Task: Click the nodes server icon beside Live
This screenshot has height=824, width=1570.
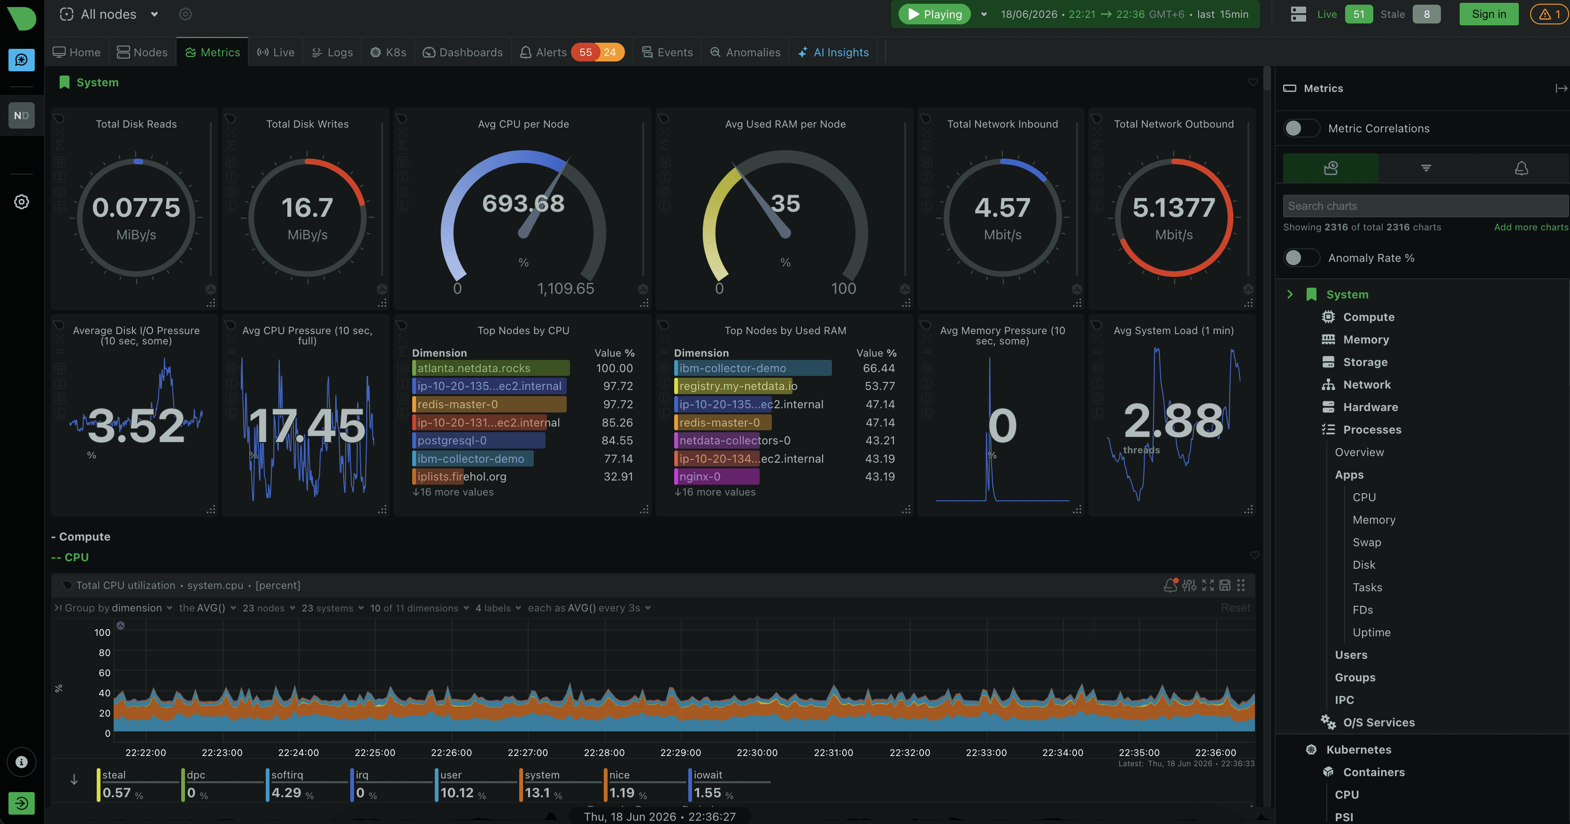Action: click(1298, 14)
